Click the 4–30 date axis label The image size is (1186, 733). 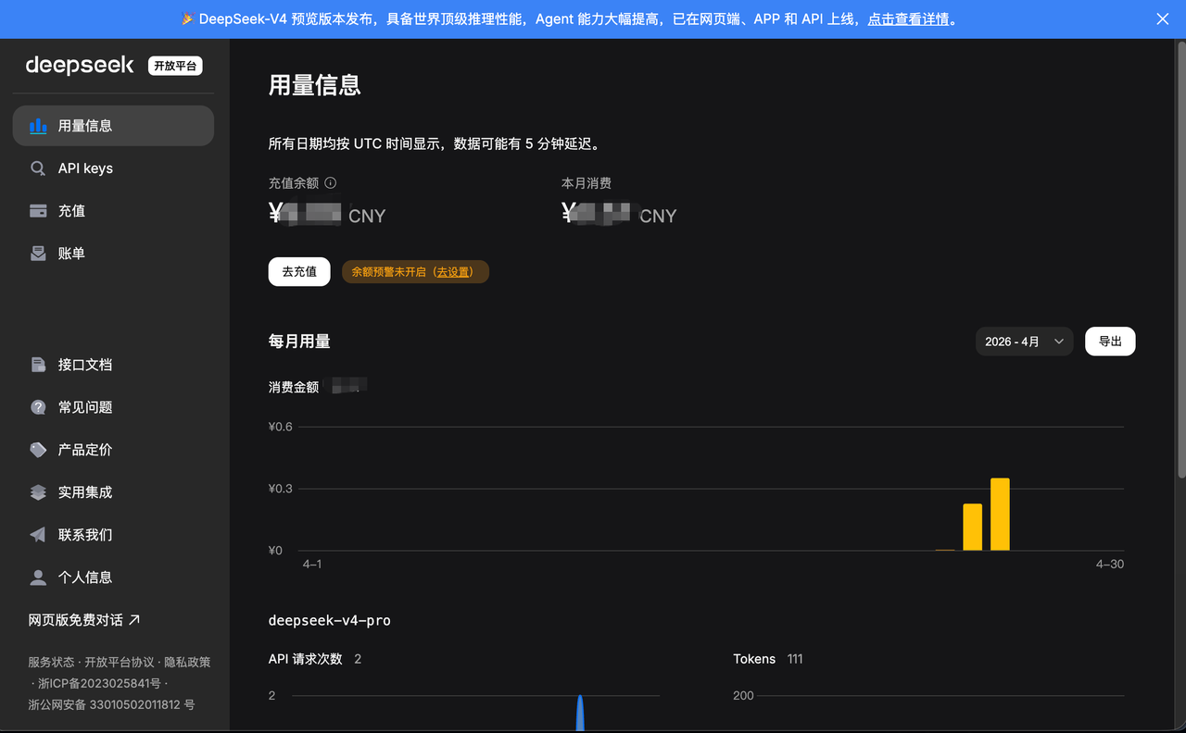tap(1110, 564)
